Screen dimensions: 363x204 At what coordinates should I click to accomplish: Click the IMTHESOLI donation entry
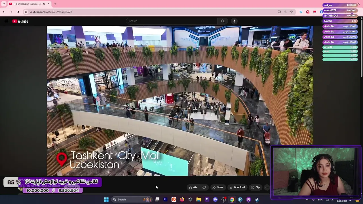pyautogui.click(x=340, y=16)
